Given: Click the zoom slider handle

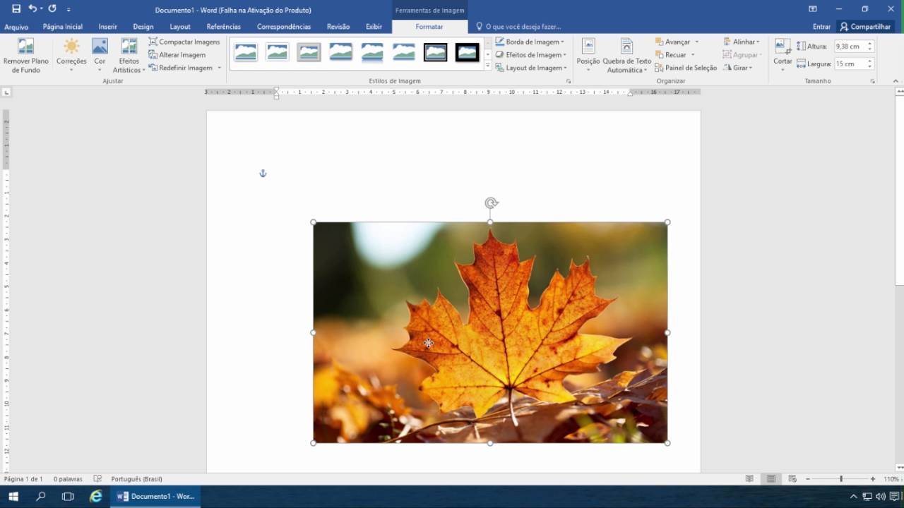Looking at the screenshot, I should (x=841, y=479).
